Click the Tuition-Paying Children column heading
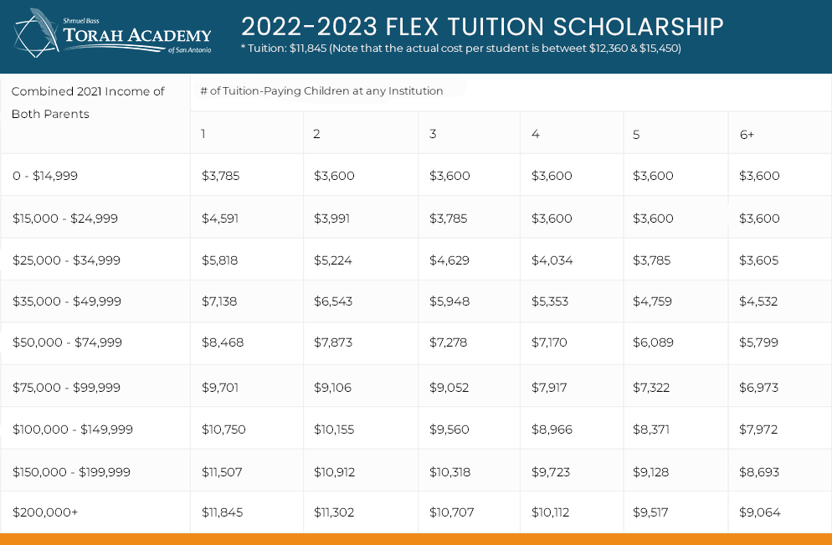 point(321,90)
